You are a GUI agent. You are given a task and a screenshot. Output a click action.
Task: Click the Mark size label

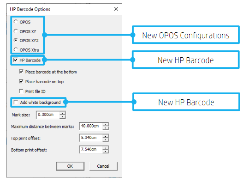(x=21, y=115)
